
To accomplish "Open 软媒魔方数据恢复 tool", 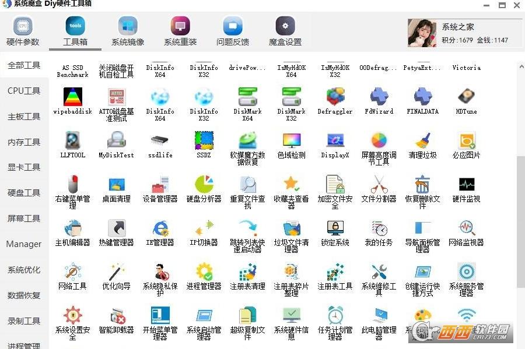I will tap(247, 149).
